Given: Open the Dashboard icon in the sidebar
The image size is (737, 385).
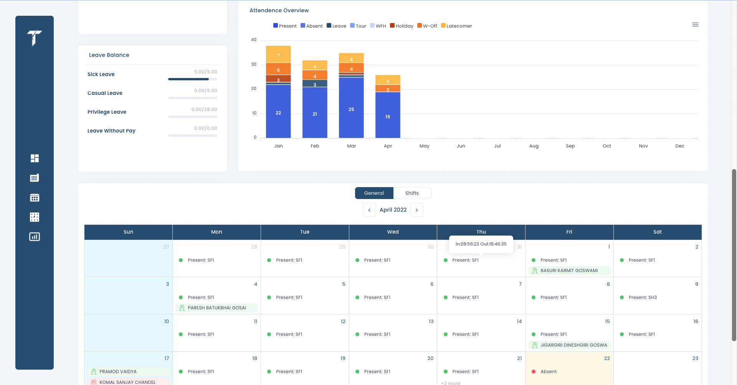Looking at the screenshot, I should pyautogui.click(x=35, y=158).
